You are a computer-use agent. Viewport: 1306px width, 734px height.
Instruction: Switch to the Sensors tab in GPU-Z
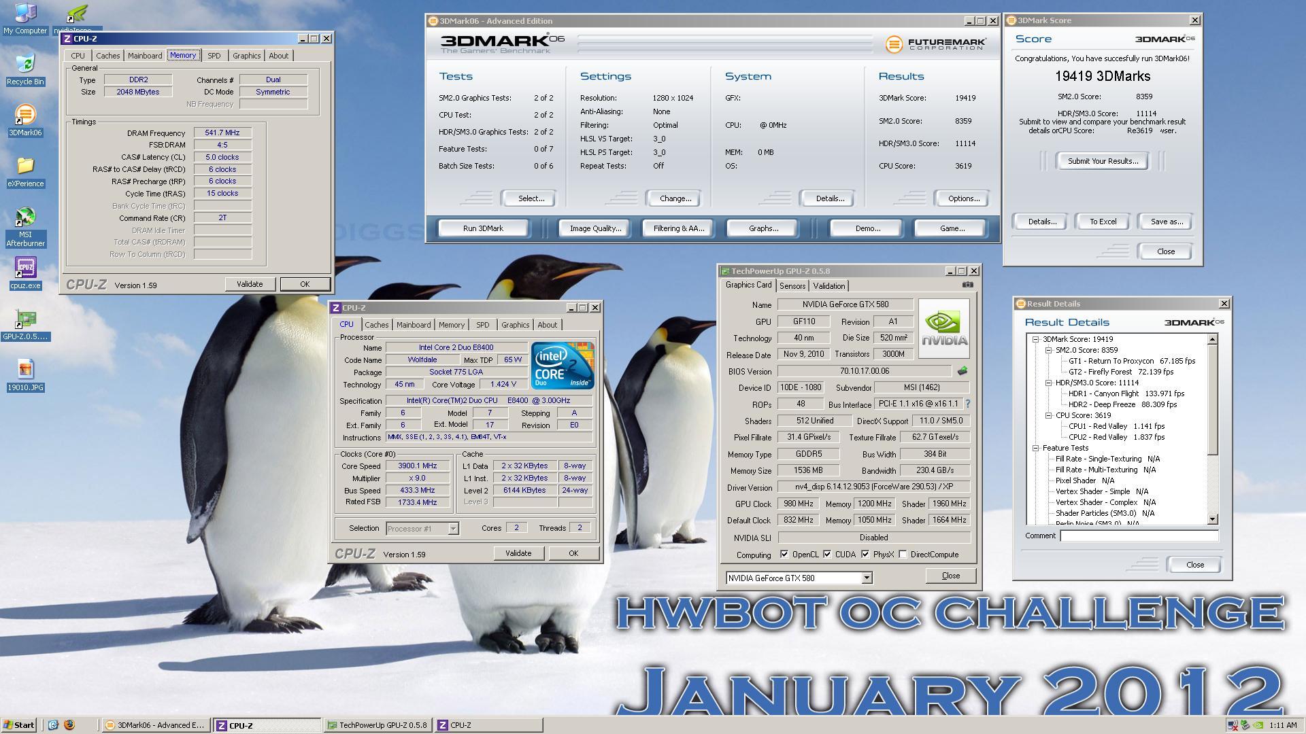point(792,286)
